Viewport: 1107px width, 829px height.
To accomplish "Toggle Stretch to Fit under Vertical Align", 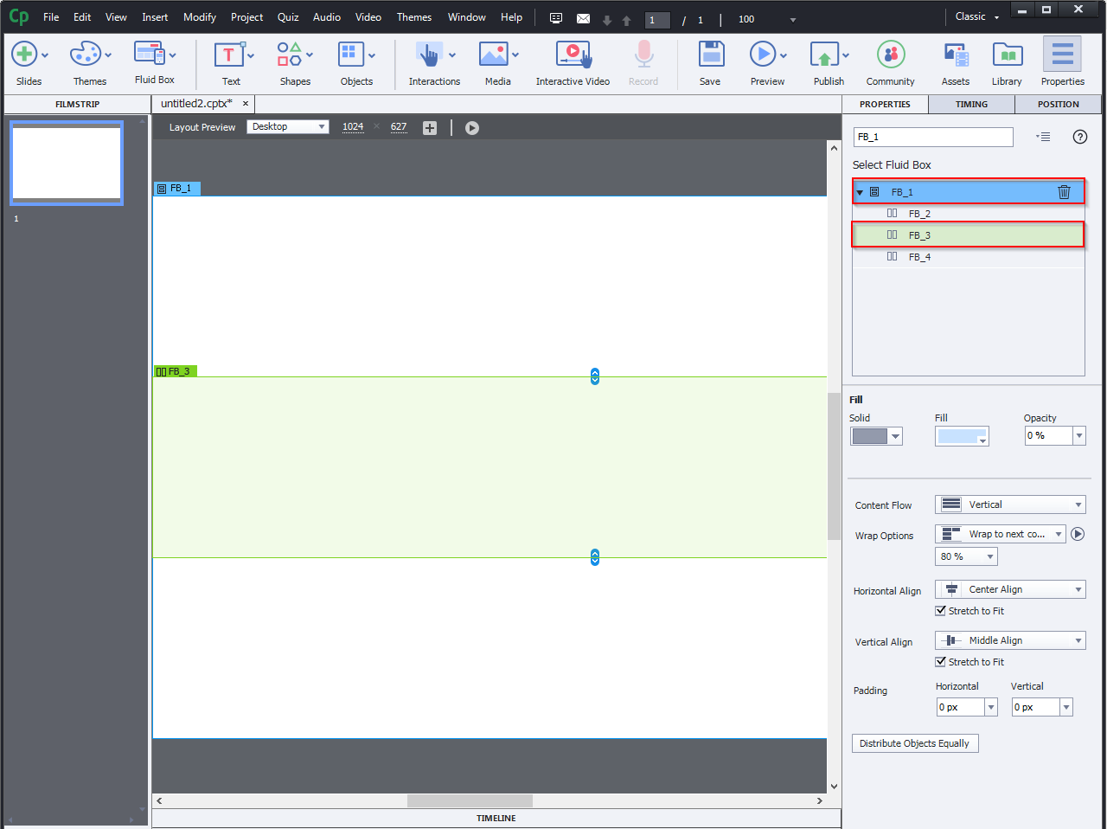I will point(941,662).
